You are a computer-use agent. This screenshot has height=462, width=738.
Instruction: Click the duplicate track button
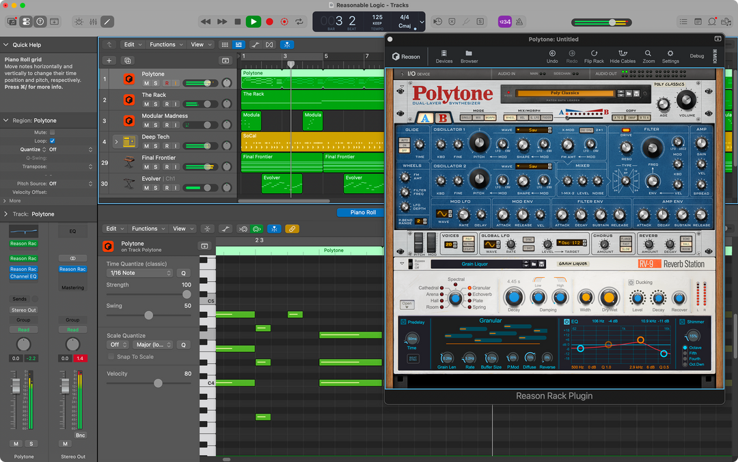click(127, 61)
